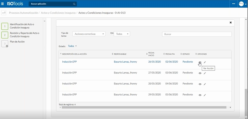
Task: Expand the Estado Todos filter above table
Action: [x=72, y=46]
